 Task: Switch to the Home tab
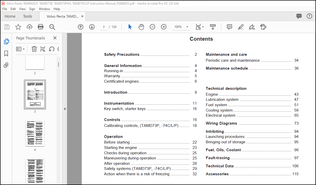(10, 16)
